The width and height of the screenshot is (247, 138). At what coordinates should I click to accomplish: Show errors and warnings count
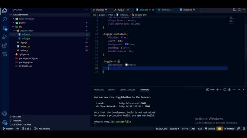27,129
